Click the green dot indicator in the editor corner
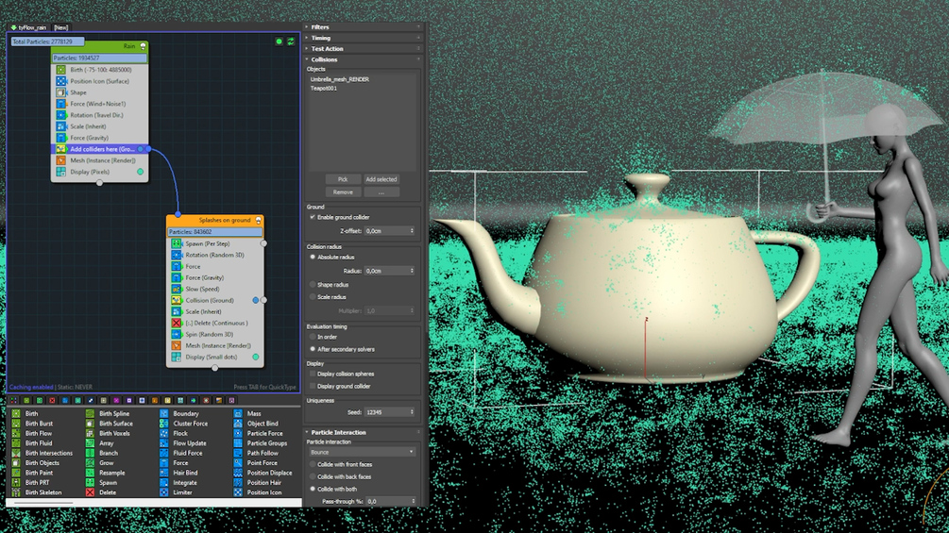This screenshot has height=533, width=949. tap(279, 42)
